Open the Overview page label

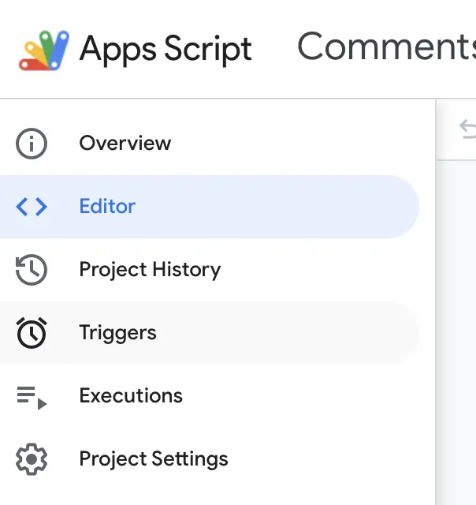point(125,144)
